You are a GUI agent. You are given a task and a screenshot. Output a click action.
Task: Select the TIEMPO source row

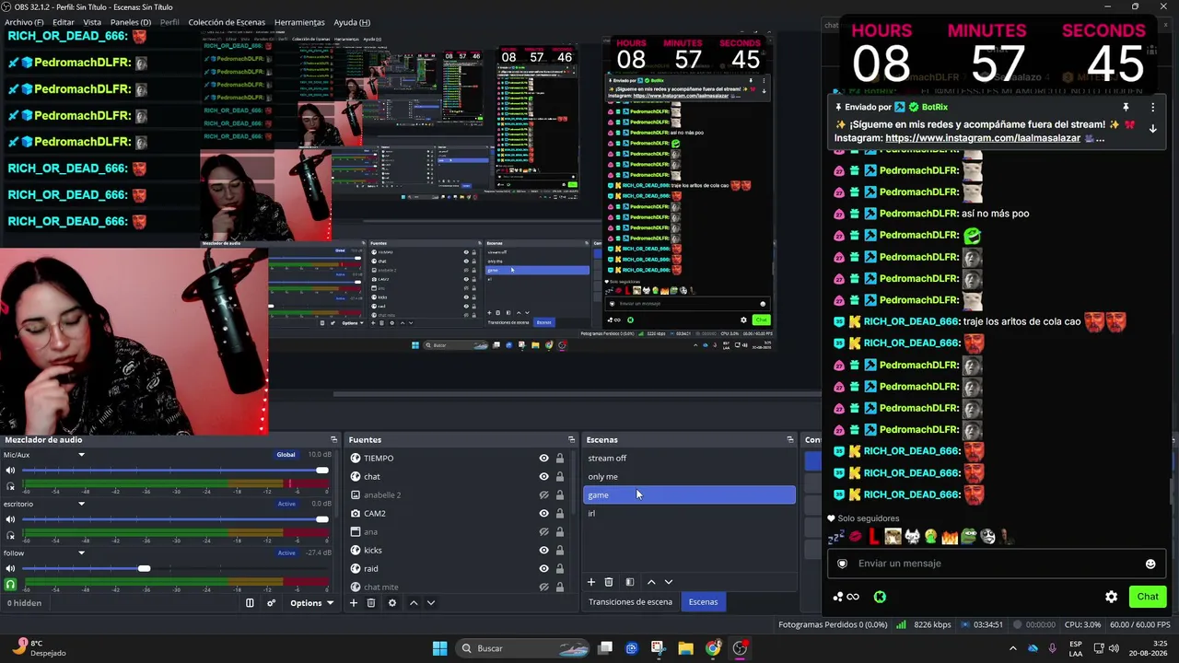461,459
